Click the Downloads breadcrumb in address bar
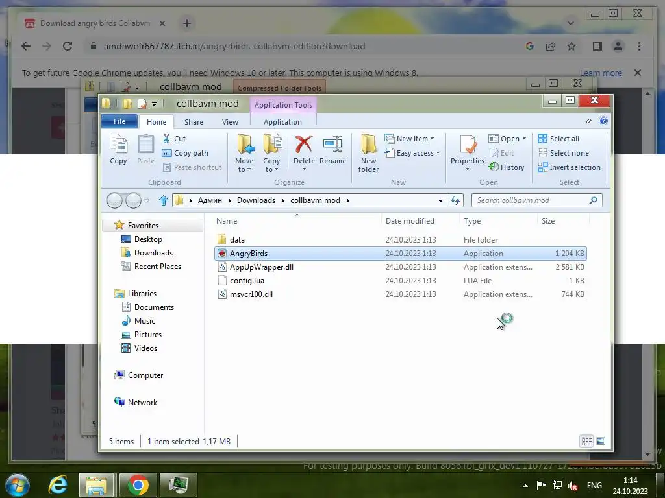The width and height of the screenshot is (665, 498). point(256,200)
